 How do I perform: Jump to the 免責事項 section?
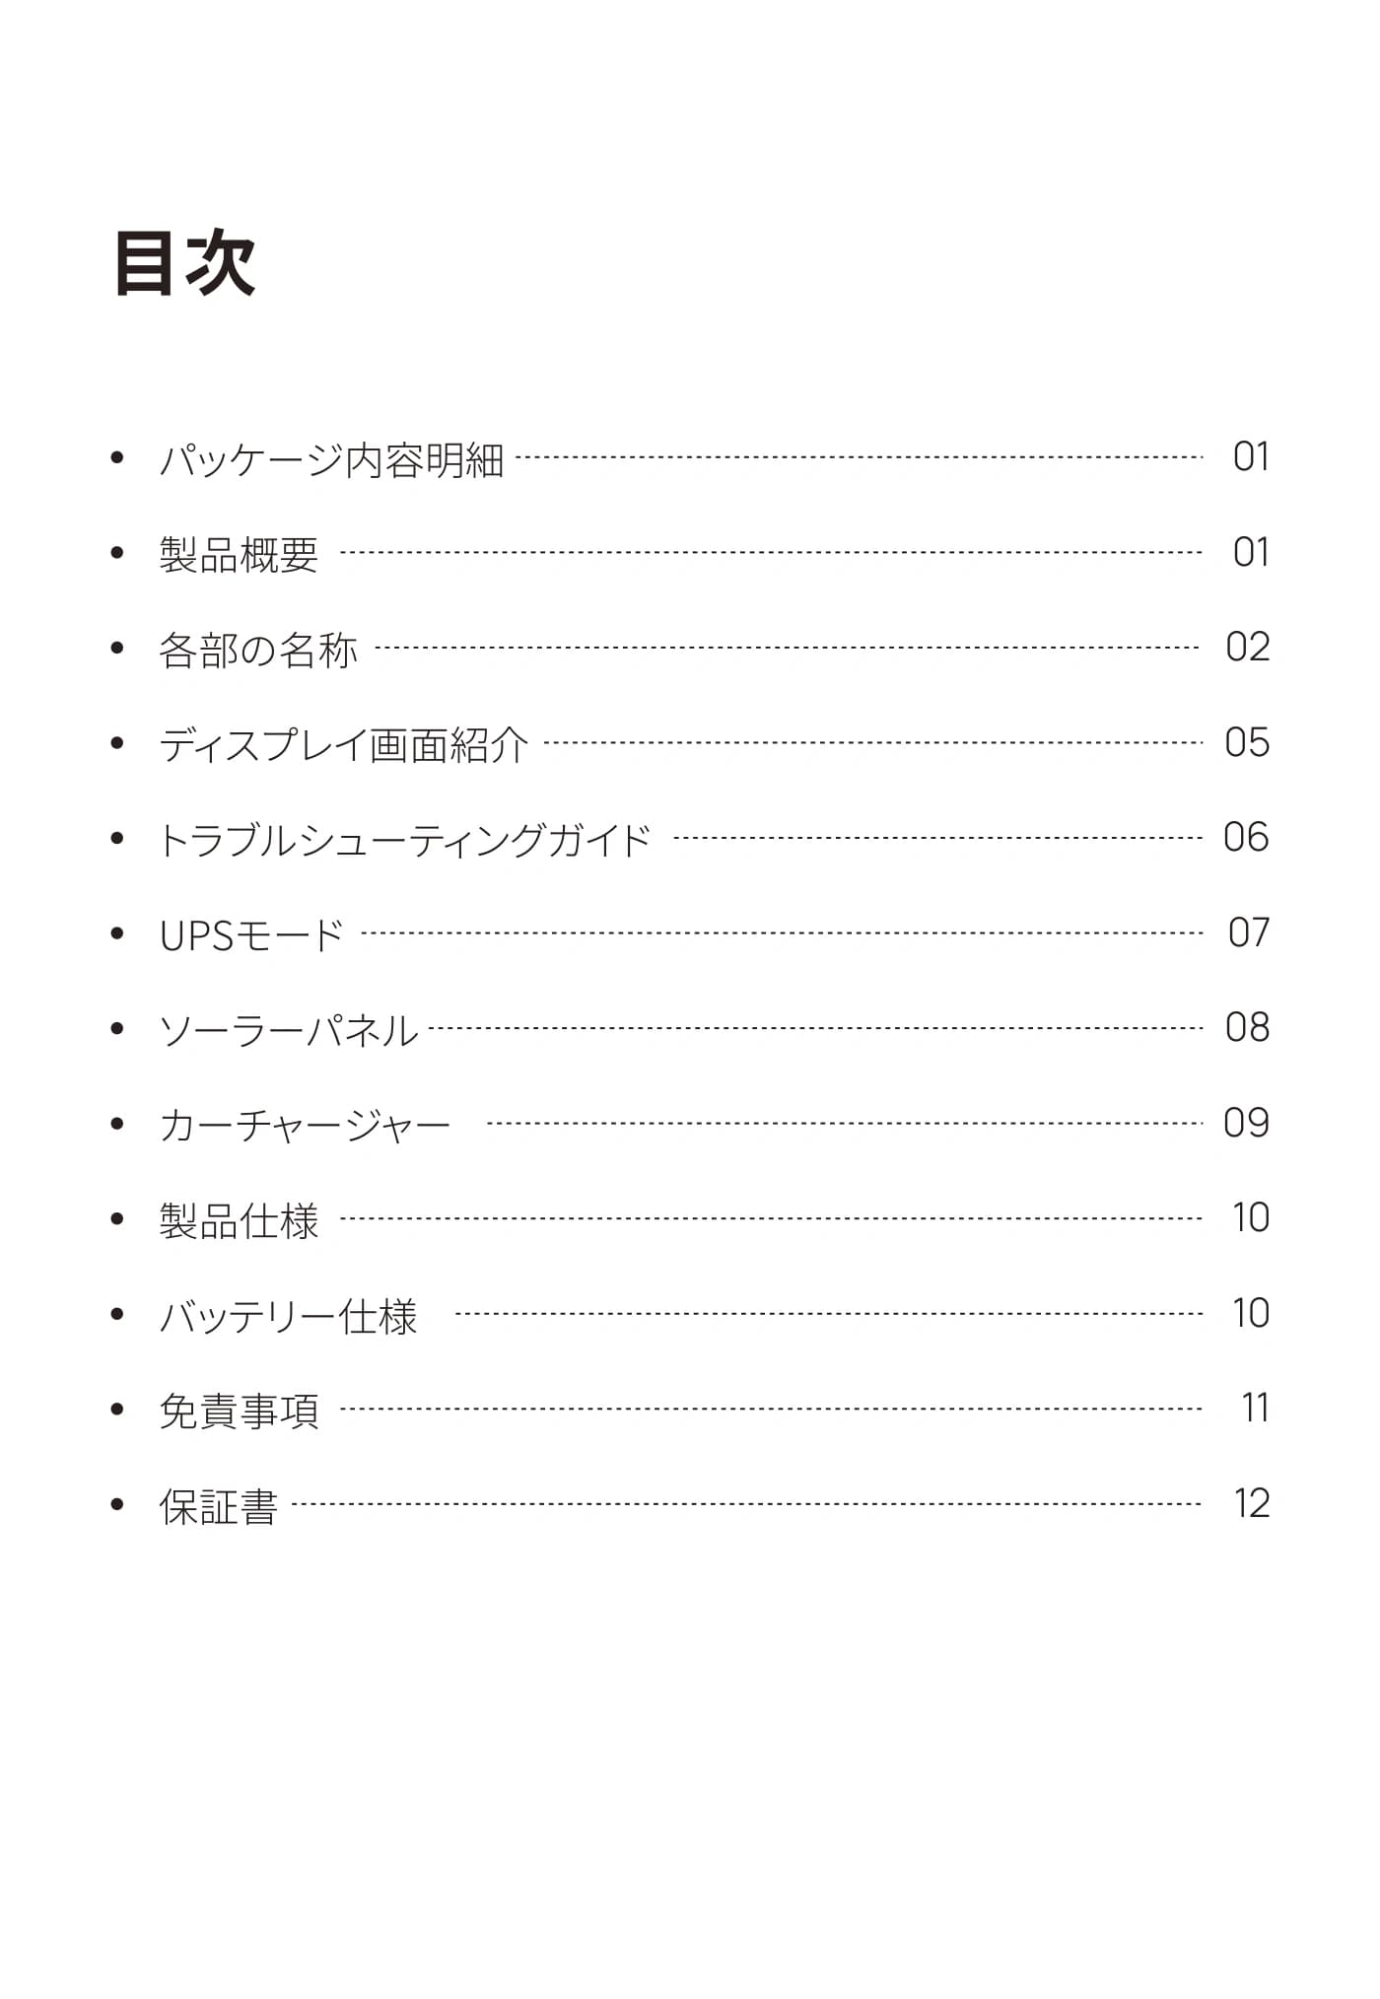(239, 1412)
